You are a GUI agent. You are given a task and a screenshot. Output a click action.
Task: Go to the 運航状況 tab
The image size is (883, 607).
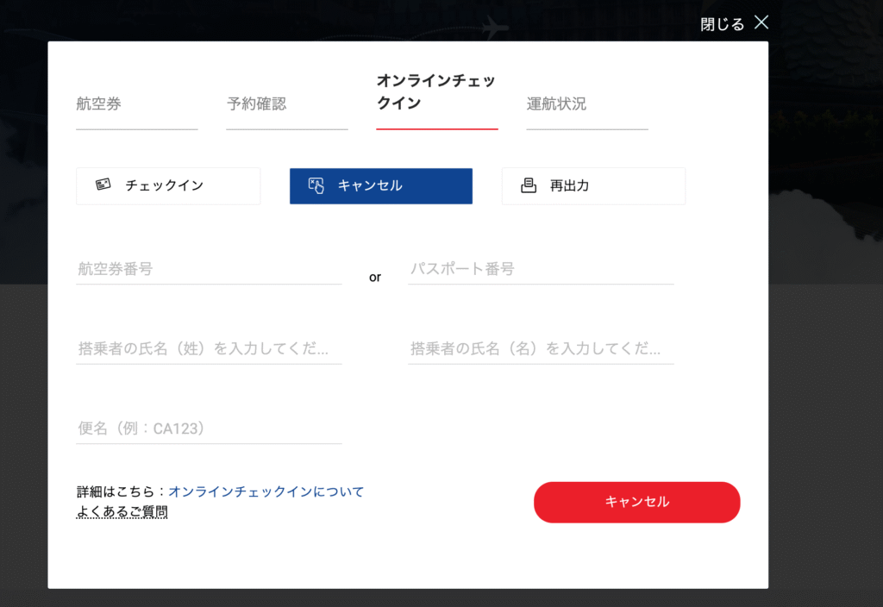pyautogui.click(x=586, y=104)
